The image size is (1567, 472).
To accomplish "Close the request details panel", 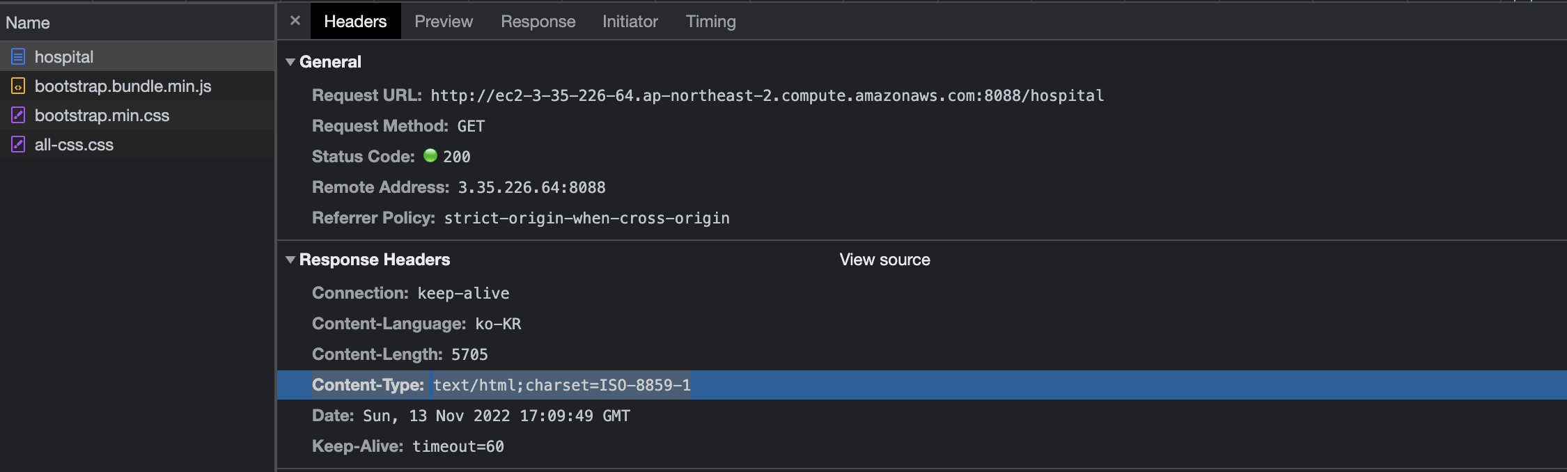I will coord(295,21).
